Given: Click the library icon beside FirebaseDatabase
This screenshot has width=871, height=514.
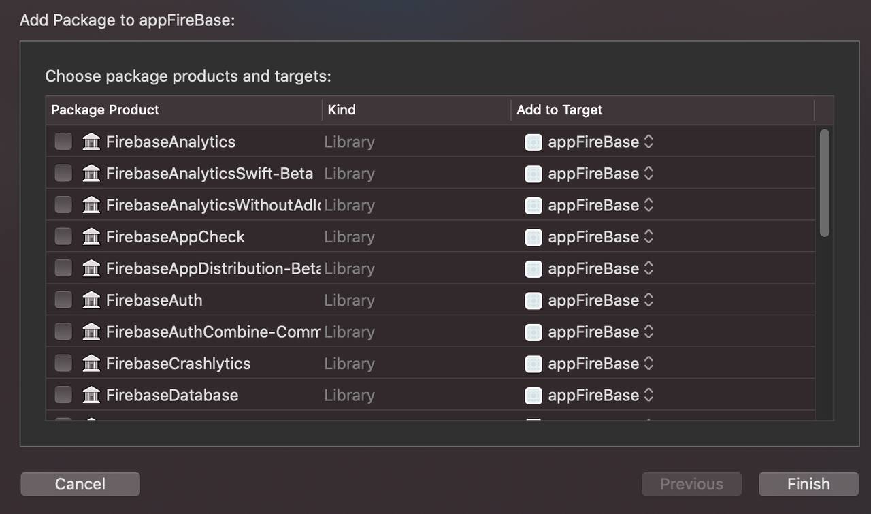Looking at the screenshot, I should tap(91, 395).
